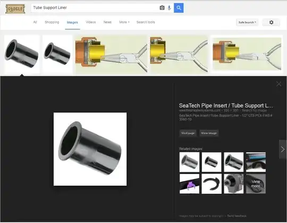Select the black C-clip related image

pos(212,184)
